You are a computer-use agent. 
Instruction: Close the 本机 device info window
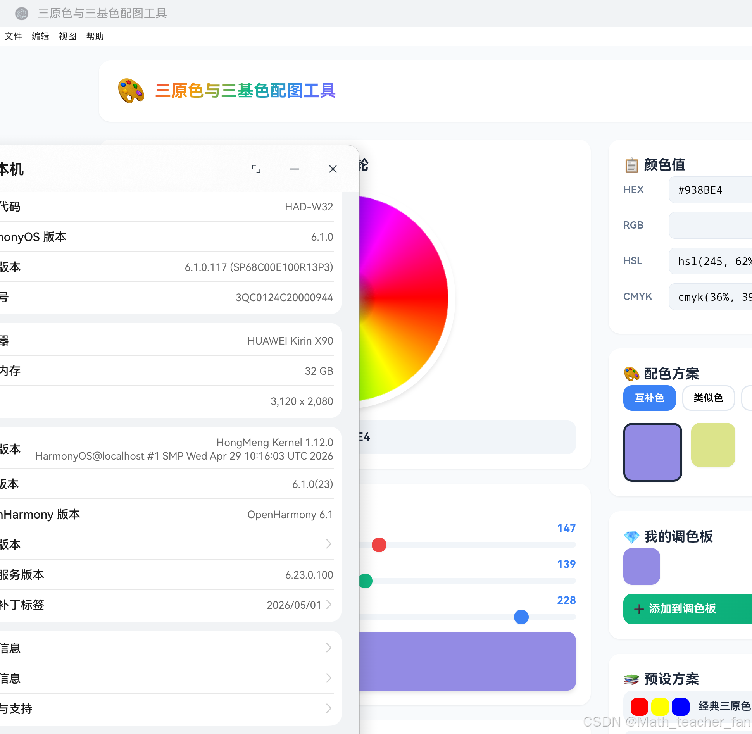tap(333, 169)
